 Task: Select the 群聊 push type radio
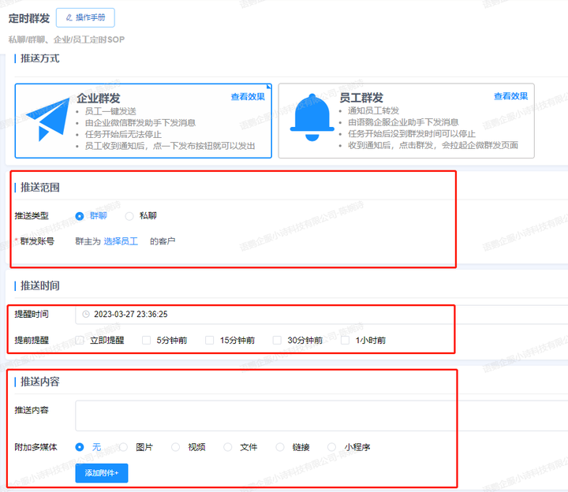pyautogui.click(x=80, y=215)
